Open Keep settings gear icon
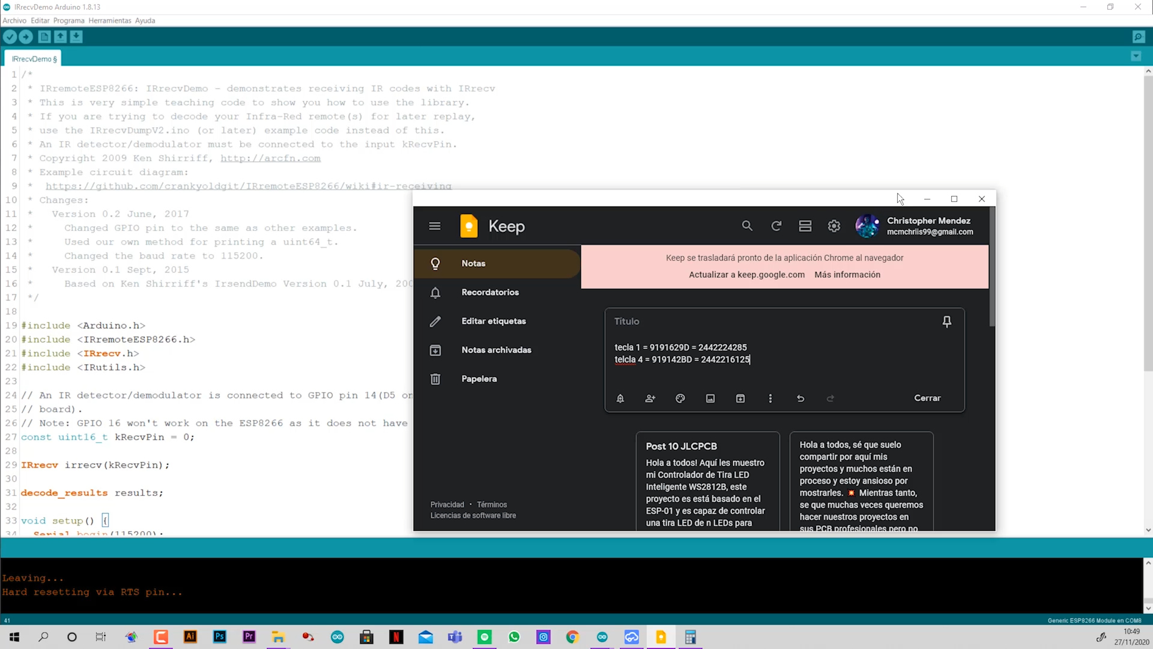The height and width of the screenshot is (649, 1153). coord(834,226)
